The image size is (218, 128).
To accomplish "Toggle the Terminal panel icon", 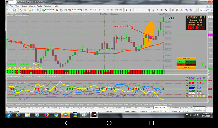I will click(34, 10).
